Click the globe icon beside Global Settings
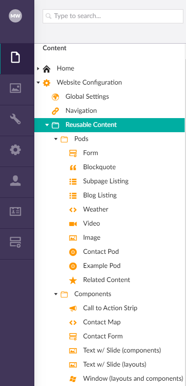This screenshot has height=386, width=186. 55,97
